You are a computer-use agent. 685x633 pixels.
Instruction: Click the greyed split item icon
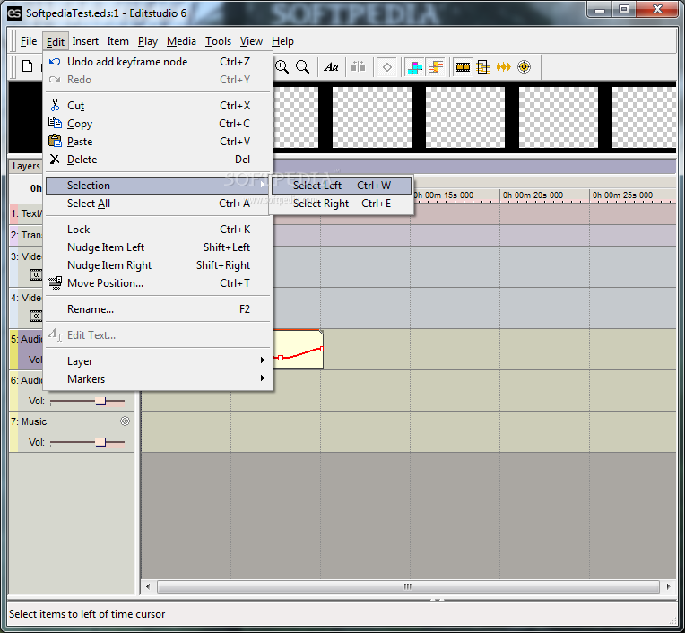359,67
